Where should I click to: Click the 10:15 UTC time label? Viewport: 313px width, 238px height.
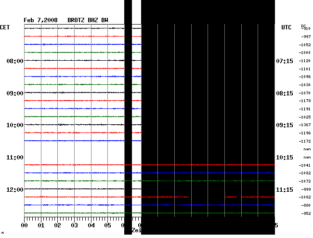tap(285, 158)
